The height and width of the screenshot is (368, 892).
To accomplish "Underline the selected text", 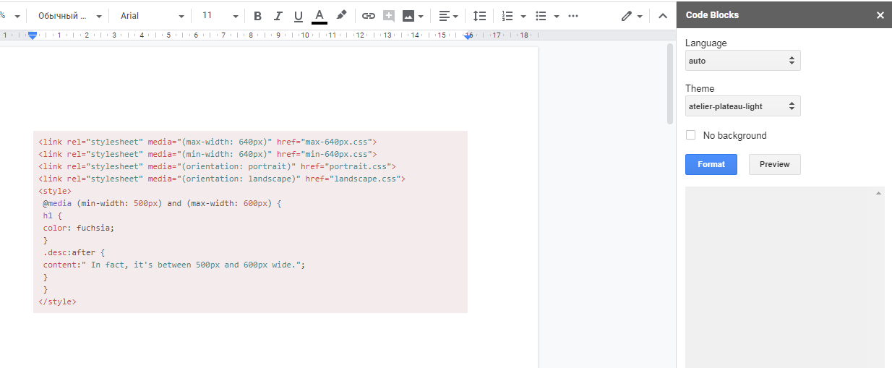I will pyautogui.click(x=298, y=16).
